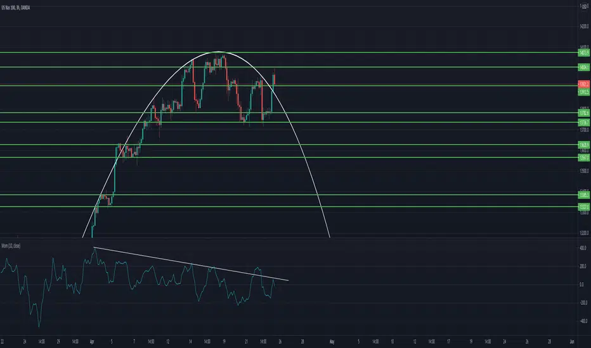Click the Jun label on time axis

[x=572, y=342]
